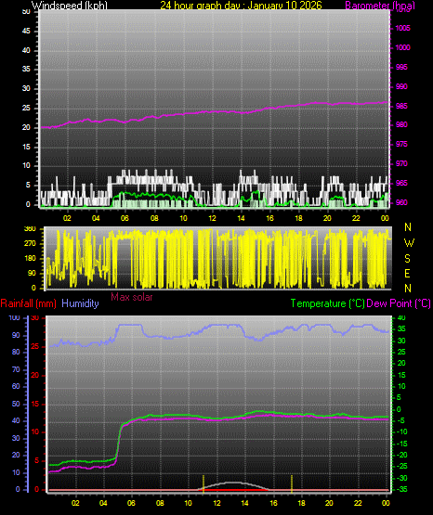The width and height of the screenshot is (433, 515).
Task: Click the magenta "Dew Point (°C)" legend label
Action: pos(399,303)
